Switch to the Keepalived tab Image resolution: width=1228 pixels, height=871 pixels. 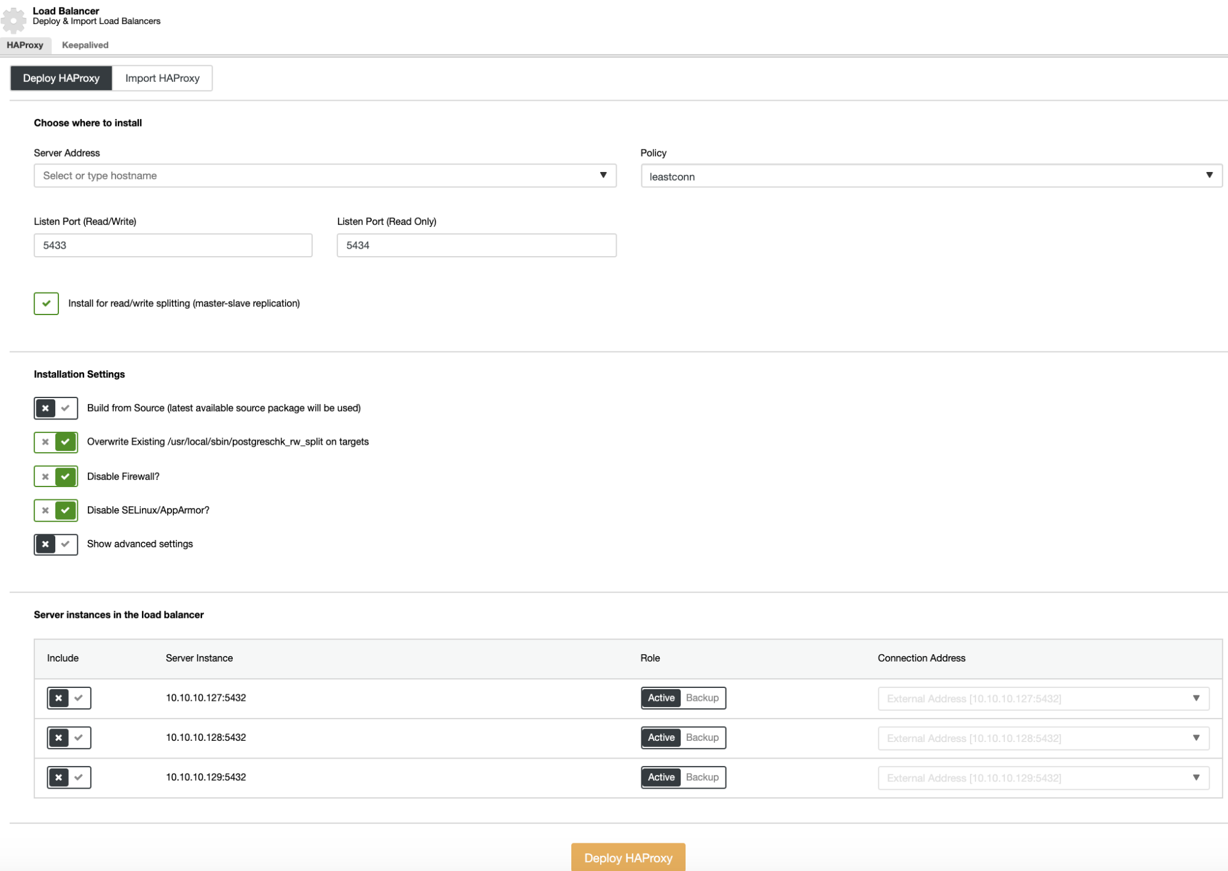click(x=85, y=45)
